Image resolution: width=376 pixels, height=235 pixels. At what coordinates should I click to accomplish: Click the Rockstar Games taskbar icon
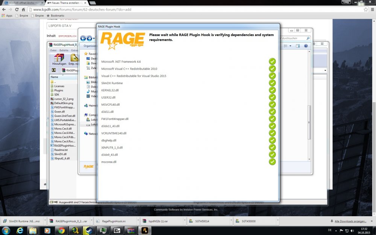click(x=145, y=231)
